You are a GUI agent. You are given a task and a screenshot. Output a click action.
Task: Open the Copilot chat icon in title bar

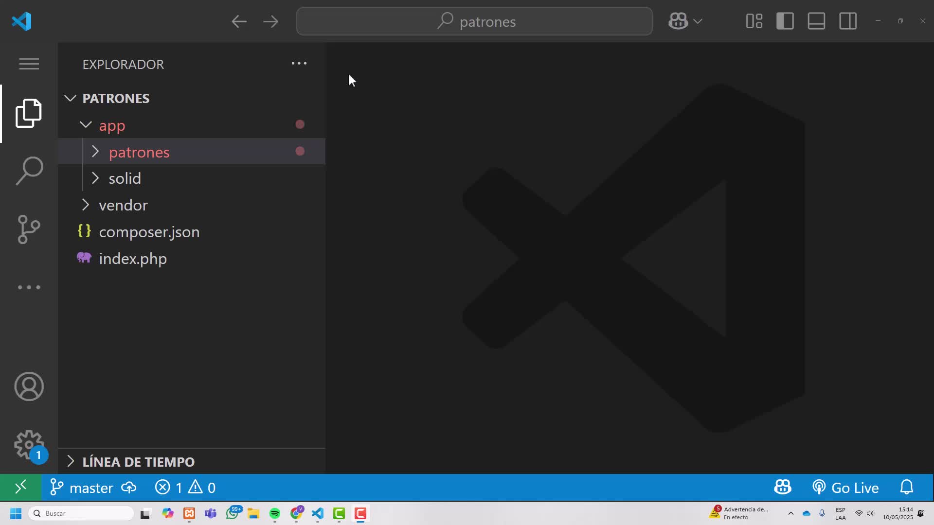(x=678, y=21)
